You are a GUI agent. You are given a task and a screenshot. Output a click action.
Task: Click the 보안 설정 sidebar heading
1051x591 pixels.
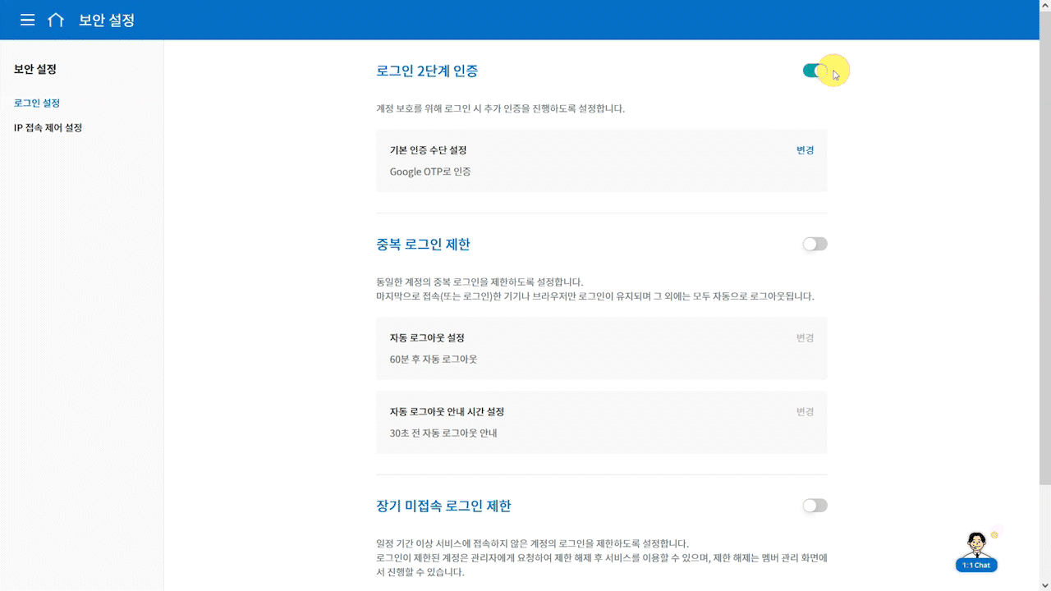pos(35,69)
